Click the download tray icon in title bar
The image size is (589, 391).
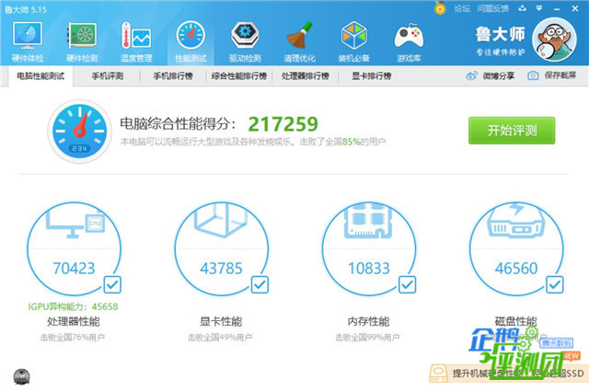(x=522, y=8)
